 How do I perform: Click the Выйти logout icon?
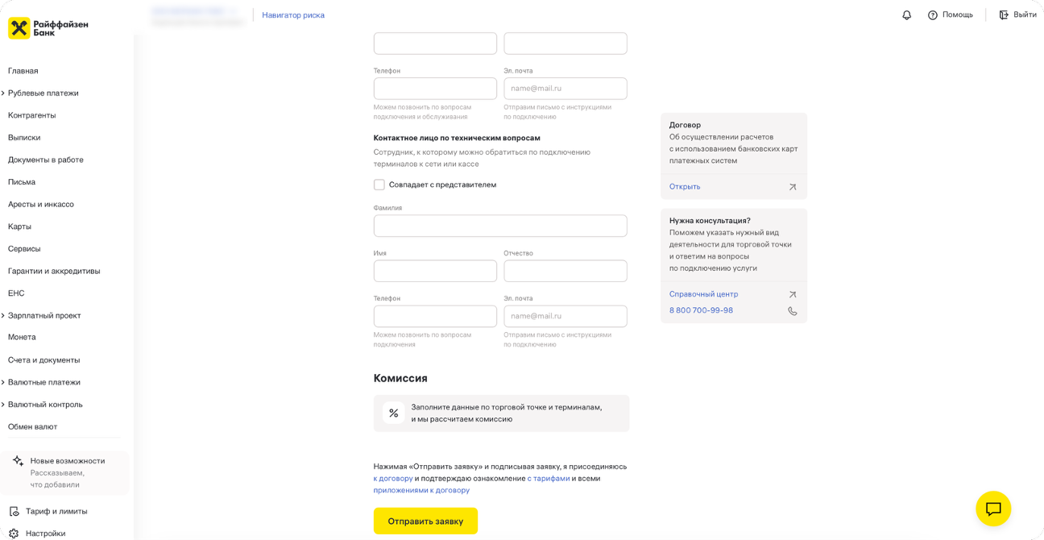[x=1004, y=15]
